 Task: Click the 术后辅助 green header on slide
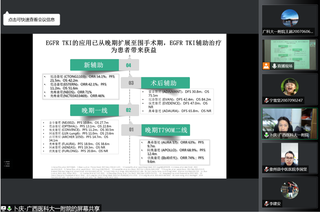(164, 83)
